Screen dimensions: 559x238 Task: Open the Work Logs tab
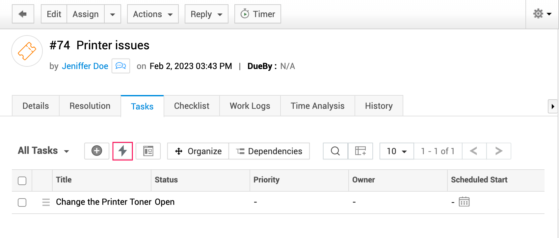pos(250,106)
